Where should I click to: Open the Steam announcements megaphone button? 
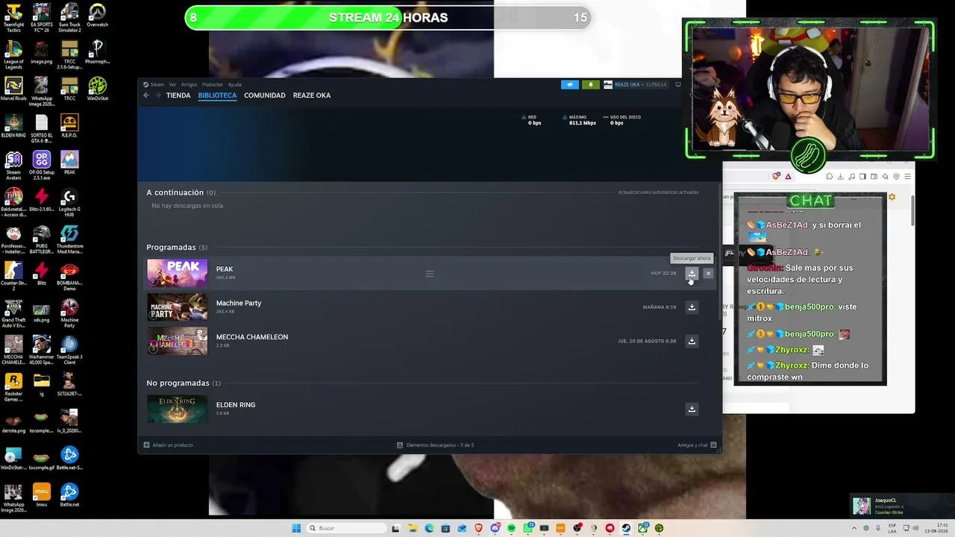click(570, 84)
